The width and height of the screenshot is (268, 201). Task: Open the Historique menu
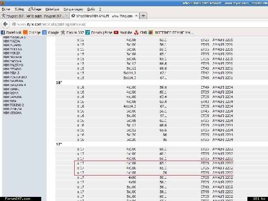point(52,9)
